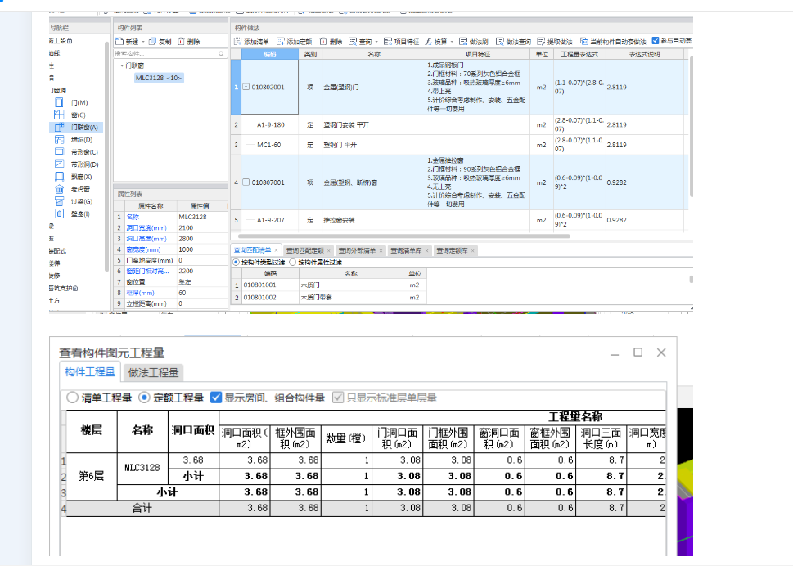Open the 换算 dropdown arrow

click(x=452, y=42)
